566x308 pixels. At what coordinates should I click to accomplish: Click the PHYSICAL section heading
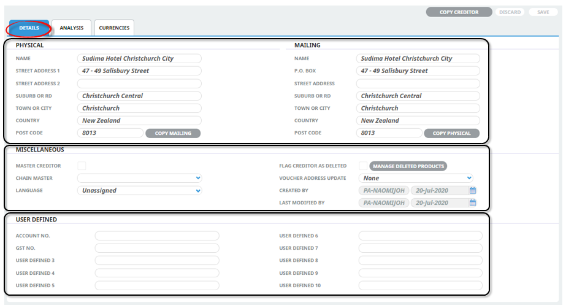coord(29,45)
